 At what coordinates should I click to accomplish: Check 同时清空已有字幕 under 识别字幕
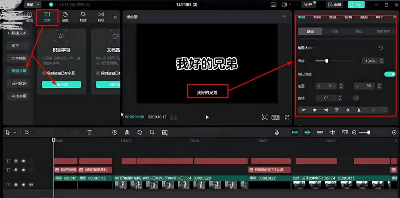(44, 73)
